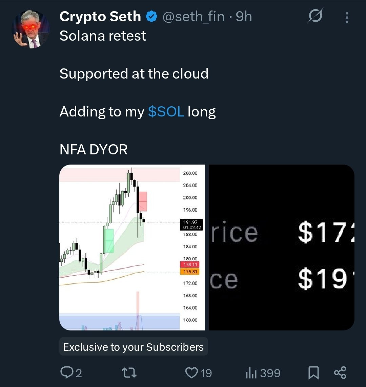Open the Solana candlestick chart image
The width and height of the screenshot is (366, 387).
pos(132,247)
